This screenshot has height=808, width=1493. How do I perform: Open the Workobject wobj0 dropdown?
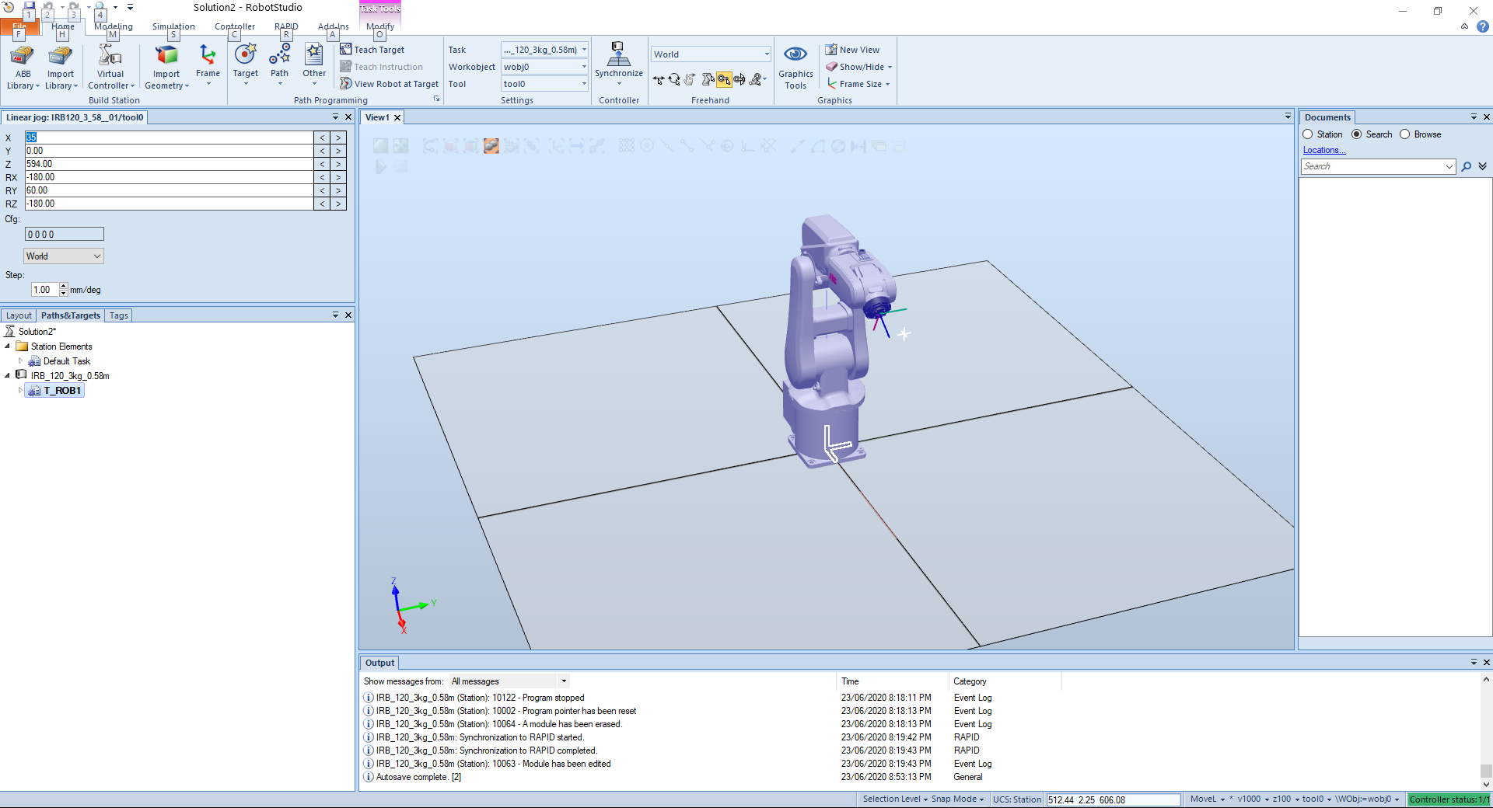click(584, 67)
